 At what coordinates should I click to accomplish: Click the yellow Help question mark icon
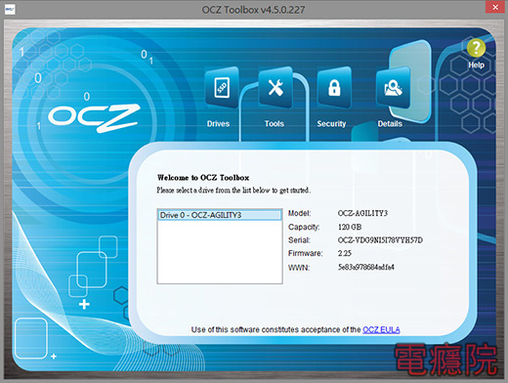(476, 48)
